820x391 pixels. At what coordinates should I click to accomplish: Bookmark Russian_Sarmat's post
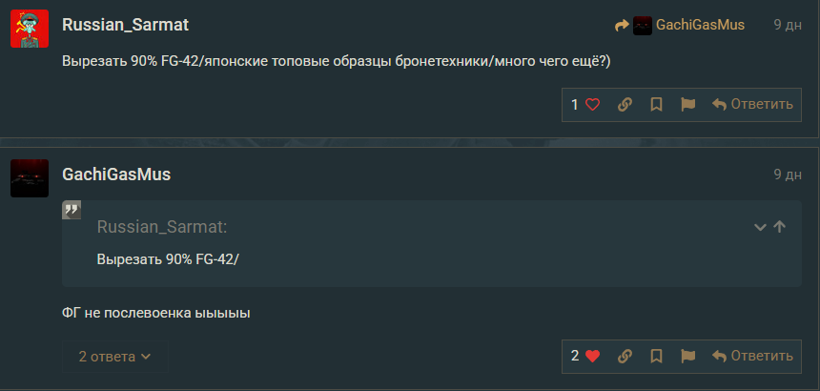pos(656,105)
